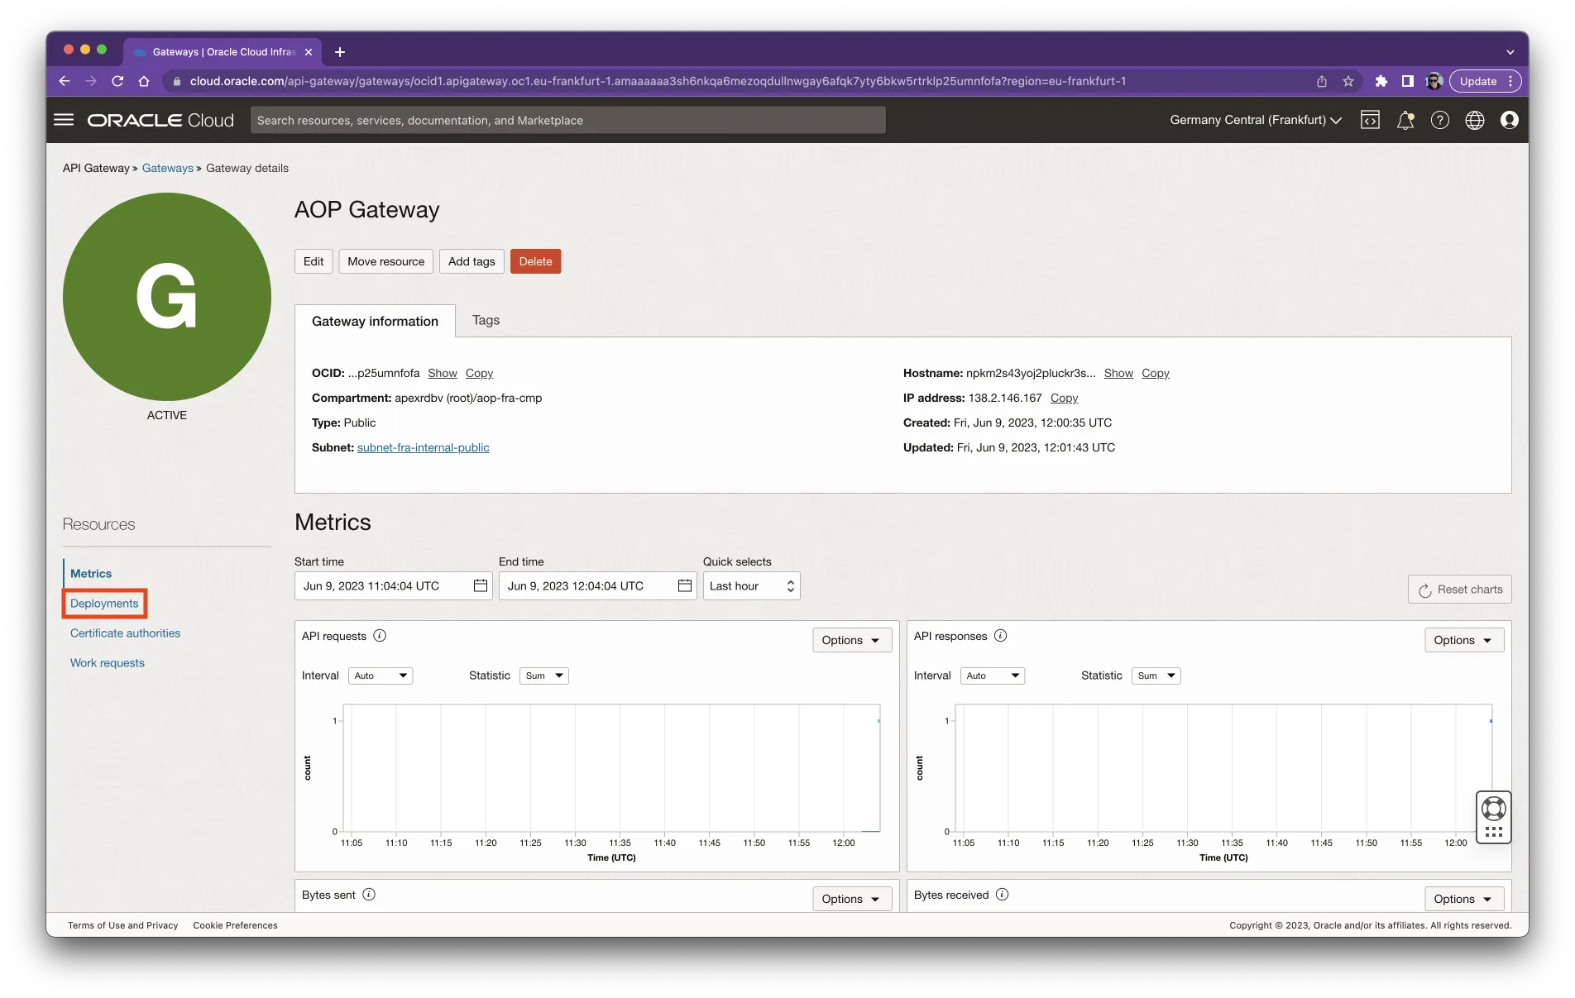Share this page from the address bar

(1322, 81)
